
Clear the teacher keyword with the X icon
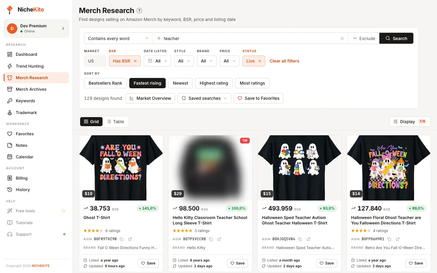pos(342,39)
